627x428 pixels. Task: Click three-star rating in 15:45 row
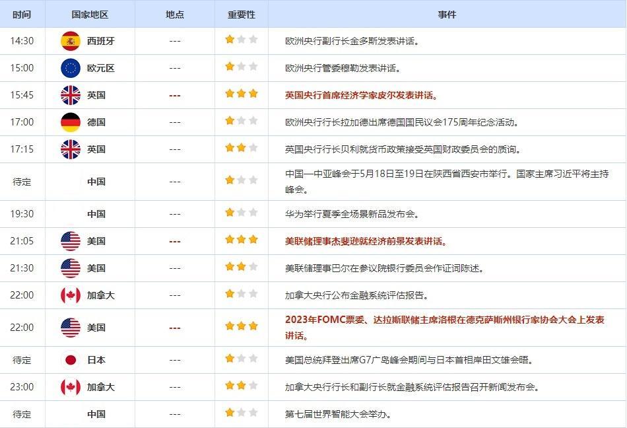pyautogui.click(x=241, y=94)
